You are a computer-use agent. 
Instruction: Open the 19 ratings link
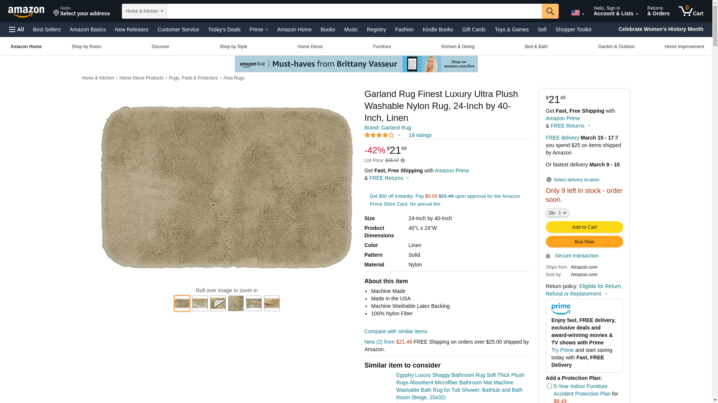click(420, 135)
